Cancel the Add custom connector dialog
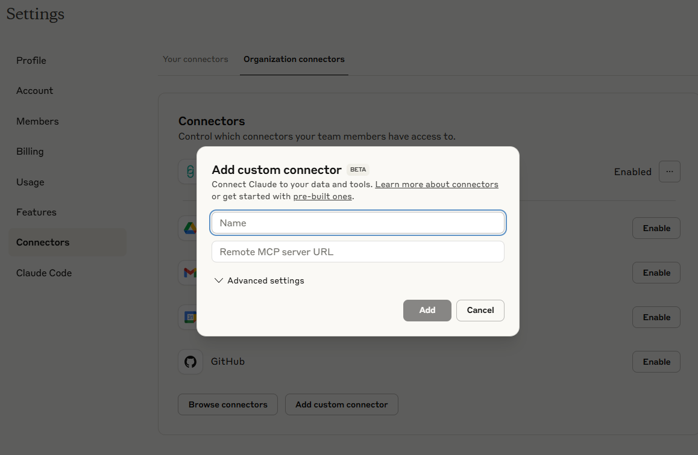This screenshot has height=455, width=698. tap(480, 311)
